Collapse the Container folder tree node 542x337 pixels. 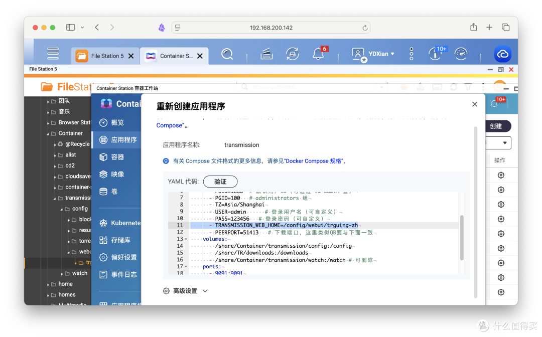pos(48,133)
